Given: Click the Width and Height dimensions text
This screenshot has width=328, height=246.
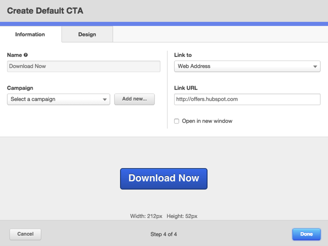Looking at the screenshot, I should (163, 216).
